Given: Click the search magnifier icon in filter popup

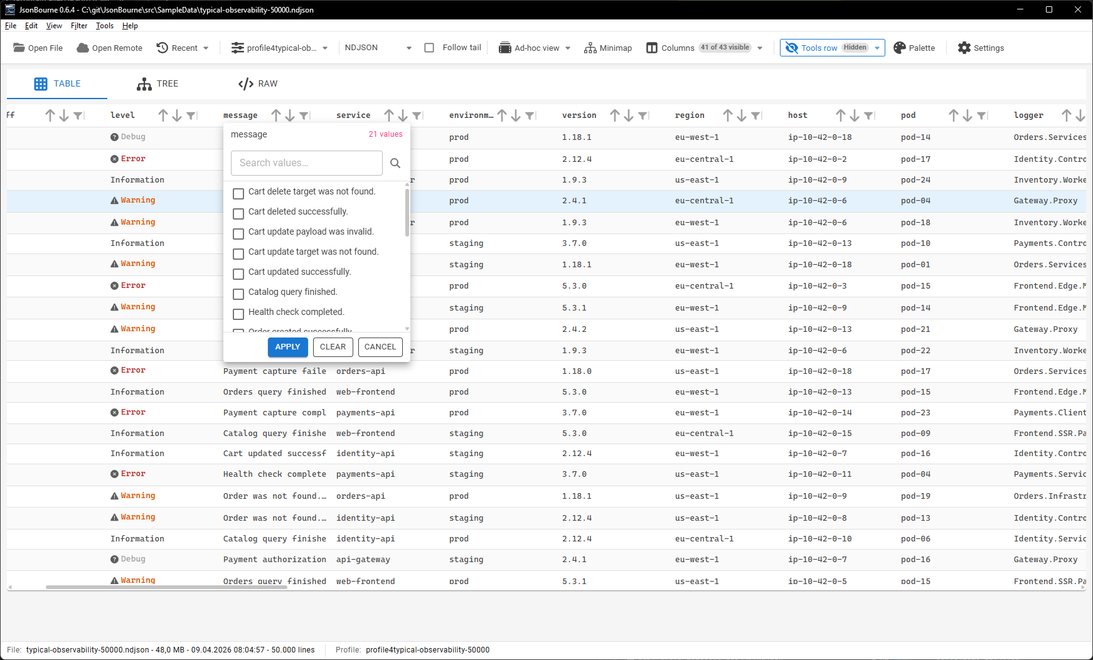Looking at the screenshot, I should (x=395, y=163).
